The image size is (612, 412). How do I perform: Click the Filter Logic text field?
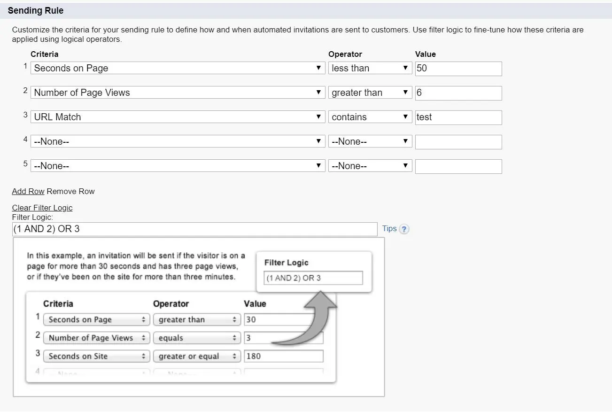pyautogui.click(x=195, y=229)
